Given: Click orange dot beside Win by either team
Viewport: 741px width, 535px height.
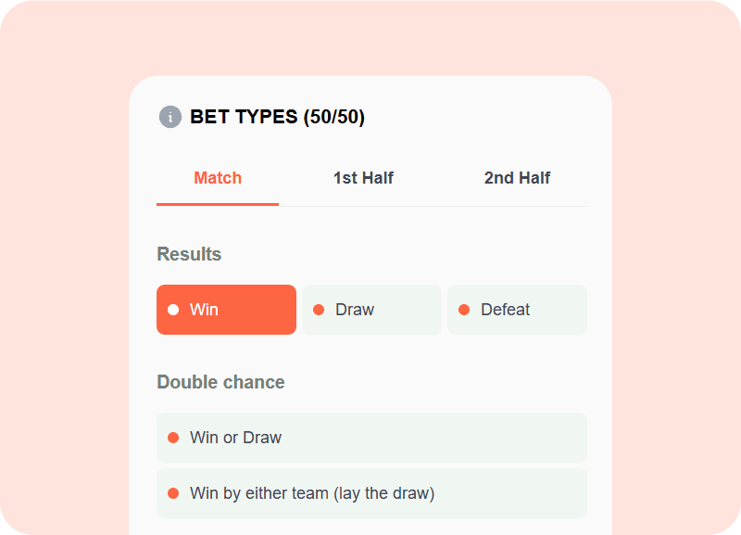Looking at the screenshot, I should point(173,493).
